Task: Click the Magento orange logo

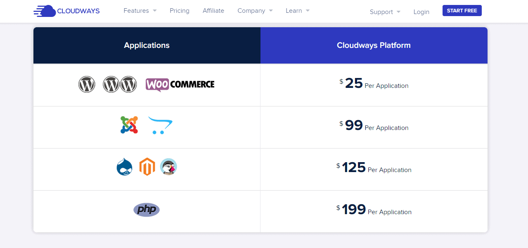Action: pos(147,167)
